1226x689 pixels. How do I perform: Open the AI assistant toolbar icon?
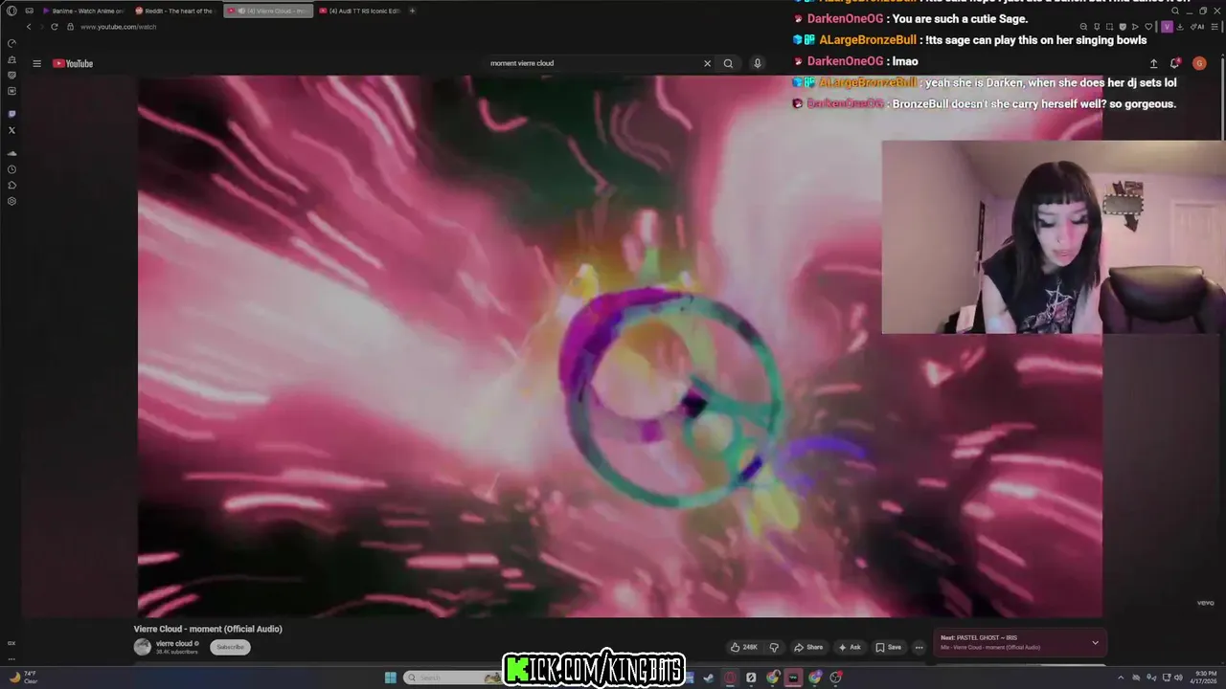[x=1198, y=27]
